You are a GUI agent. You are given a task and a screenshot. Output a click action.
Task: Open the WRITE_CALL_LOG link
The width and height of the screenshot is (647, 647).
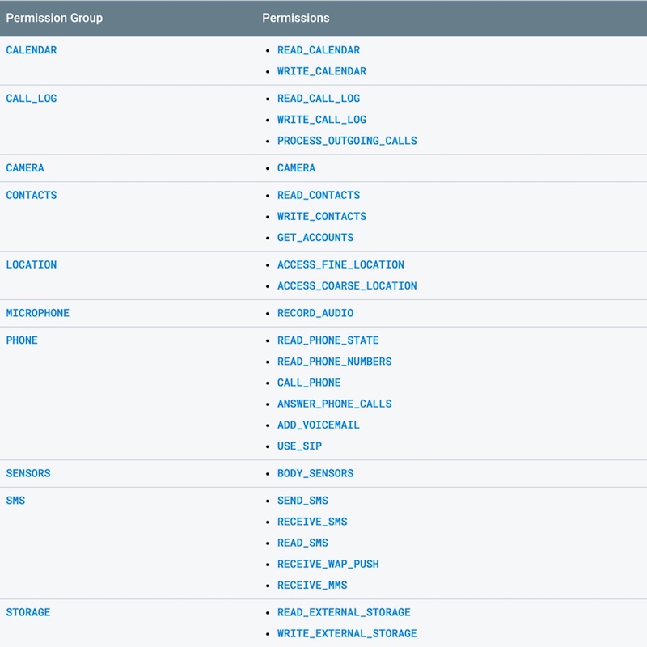tap(322, 119)
